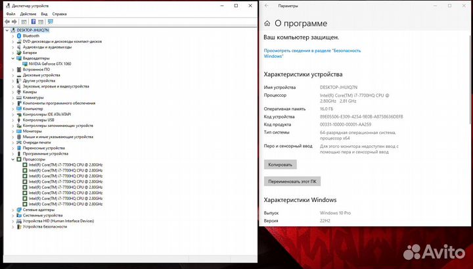Select Компьютер tree label
The height and width of the screenshot is (269, 473).
point(33,109)
